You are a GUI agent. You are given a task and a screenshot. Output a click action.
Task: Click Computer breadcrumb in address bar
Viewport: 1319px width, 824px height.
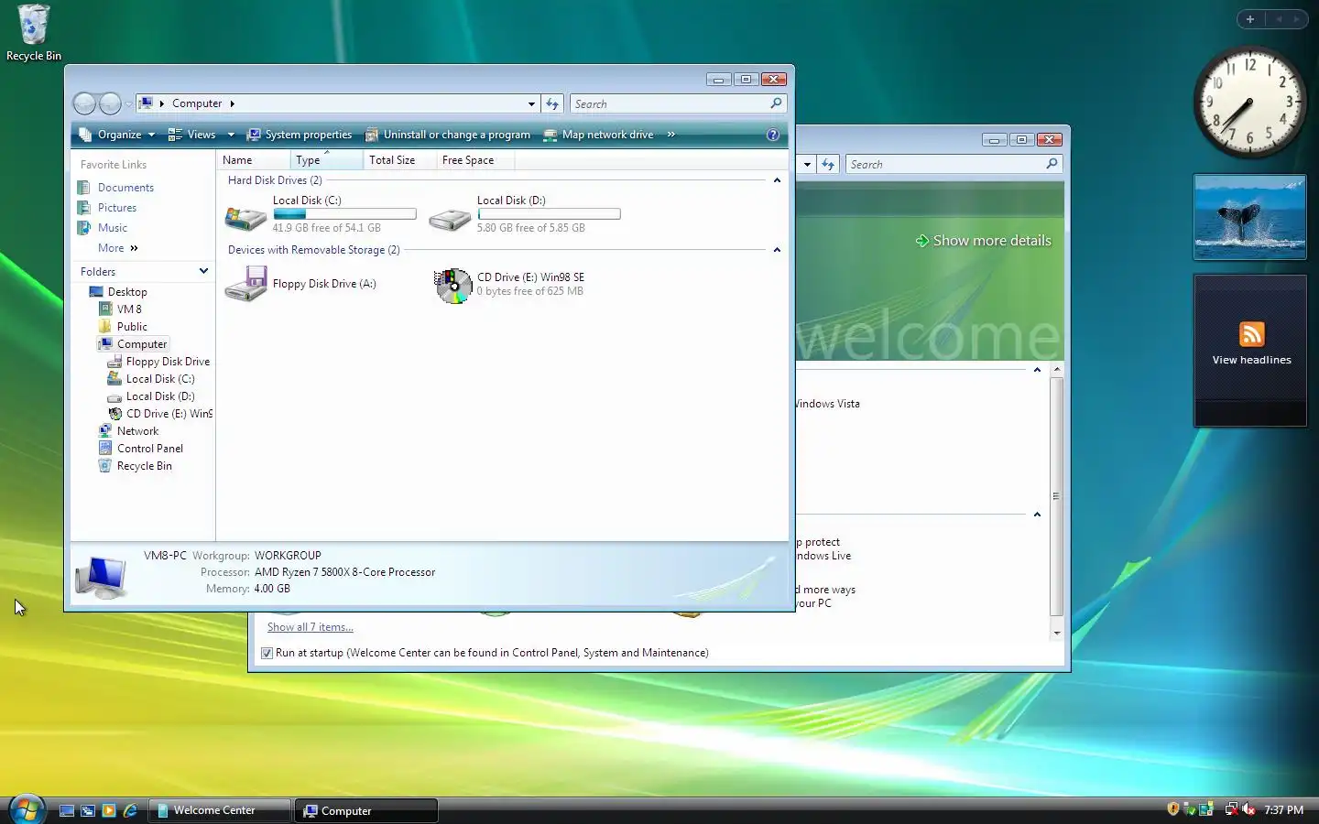pyautogui.click(x=197, y=103)
